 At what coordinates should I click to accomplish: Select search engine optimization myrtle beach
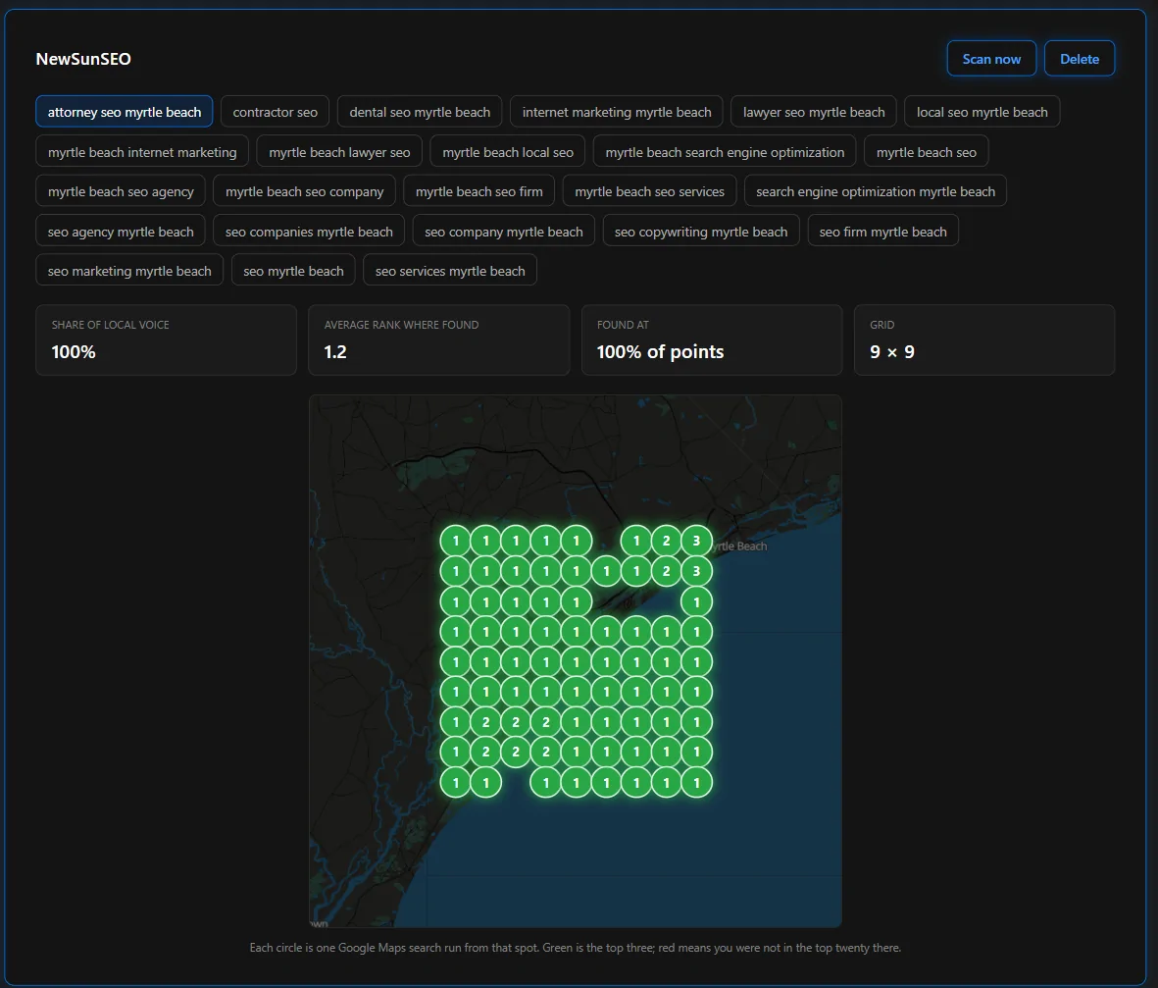[876, 191]
